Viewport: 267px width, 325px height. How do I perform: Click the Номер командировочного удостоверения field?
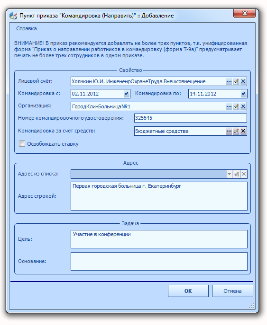pos(191,118)
